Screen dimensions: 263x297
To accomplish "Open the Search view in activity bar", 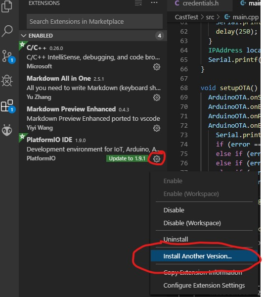I will (7, 31).
